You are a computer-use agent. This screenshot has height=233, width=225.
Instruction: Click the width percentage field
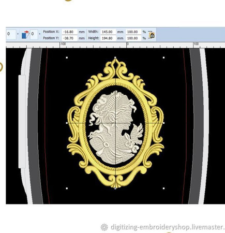[x=133, y=32]
